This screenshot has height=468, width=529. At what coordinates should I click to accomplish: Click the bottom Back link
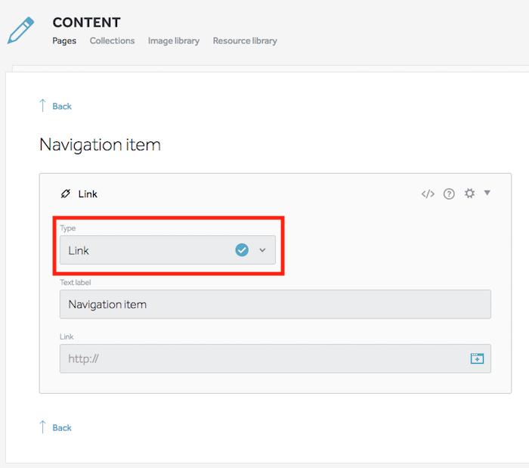(62, 428)
